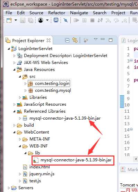Select com.testing.login package
Image resolution: width=138 pixels, height=192 pixels.
tap(52, 83)
